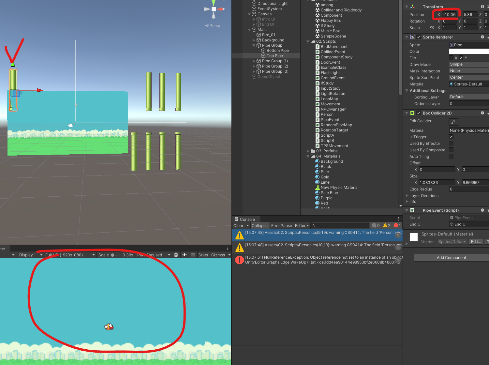This screenshot has height=365, width=489.
Task: Enable Used By Composite checkbox
Action: pyautogui.click(x=451, y=150)
